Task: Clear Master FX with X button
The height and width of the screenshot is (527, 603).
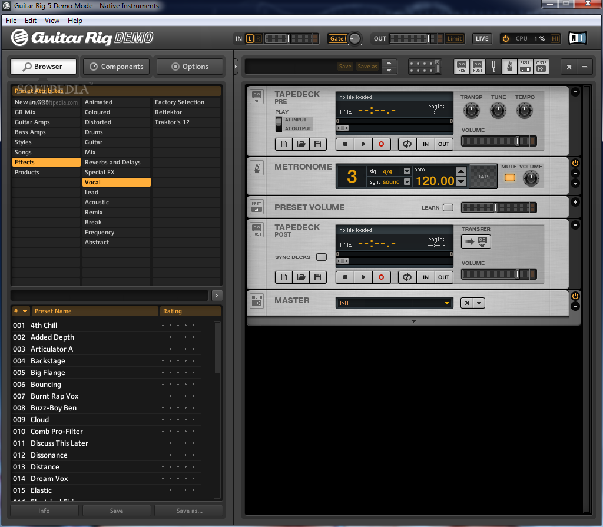Action: [467, 303]
